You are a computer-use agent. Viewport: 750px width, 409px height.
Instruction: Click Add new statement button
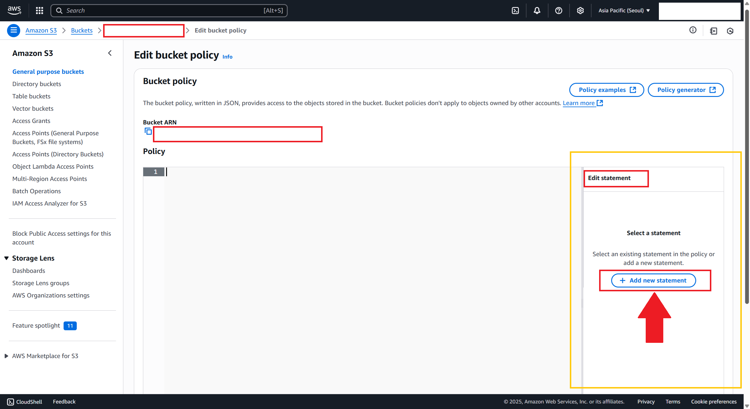653,280
